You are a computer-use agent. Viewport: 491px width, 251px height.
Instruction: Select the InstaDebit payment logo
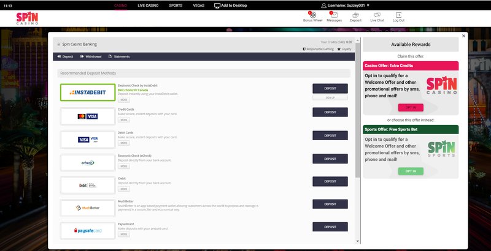pos(88,92)
